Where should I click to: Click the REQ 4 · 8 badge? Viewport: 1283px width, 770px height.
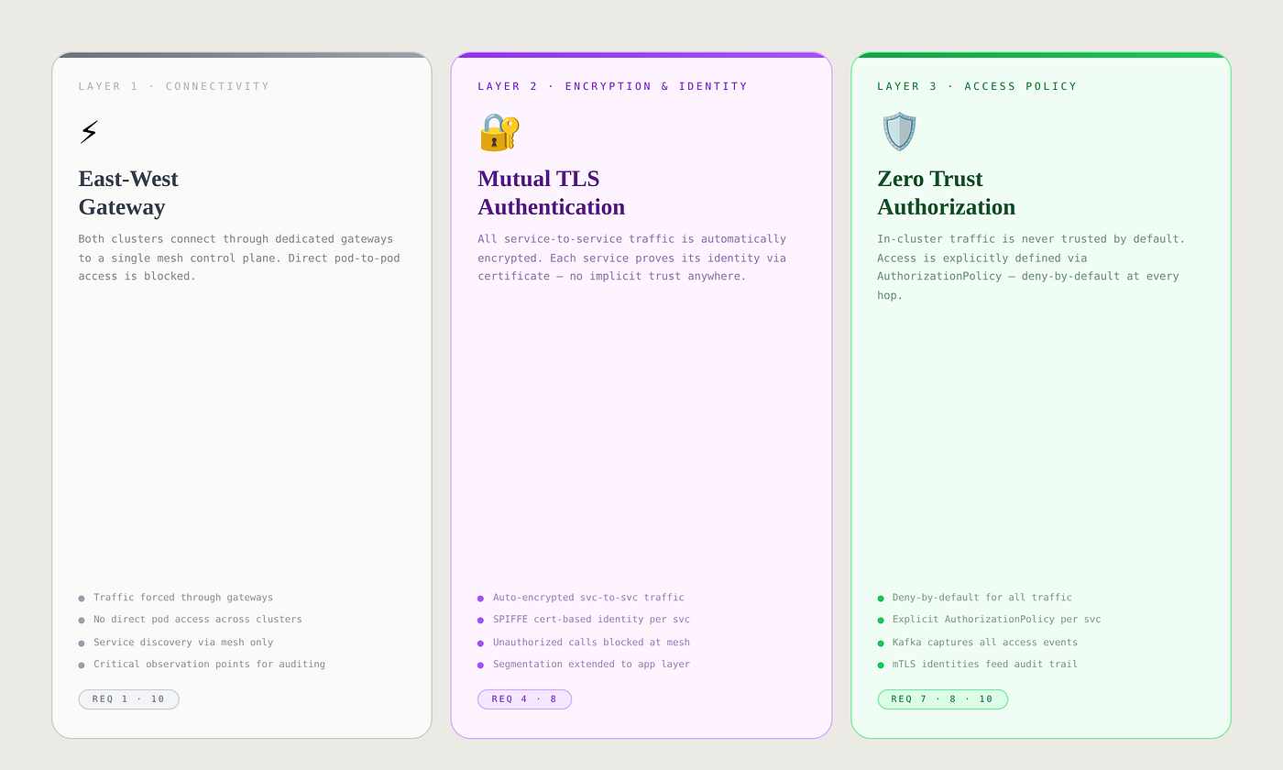point(524,699)
